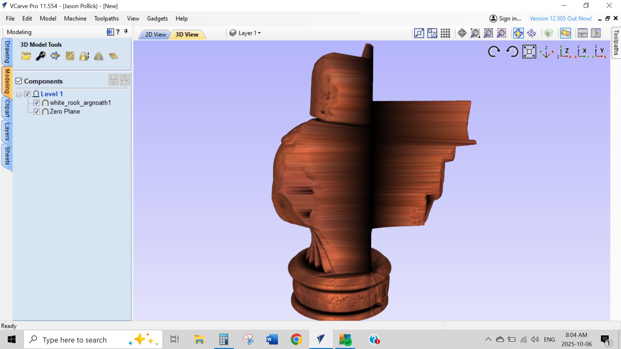Collapse the Level 1 tree node
Viewport: 621px width, 349px height.
[x=19, y=95]
